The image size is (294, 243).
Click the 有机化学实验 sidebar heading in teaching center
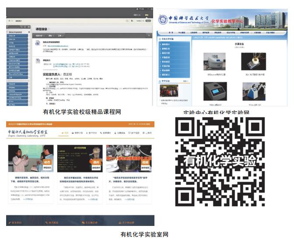coord(168,39)
